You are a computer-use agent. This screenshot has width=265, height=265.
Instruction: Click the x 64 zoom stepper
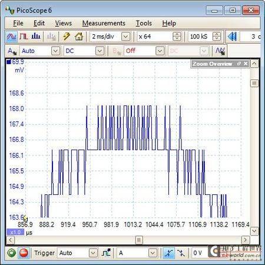(177, 37)
